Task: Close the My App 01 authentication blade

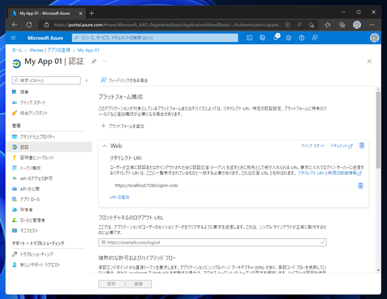Action: 369,62
